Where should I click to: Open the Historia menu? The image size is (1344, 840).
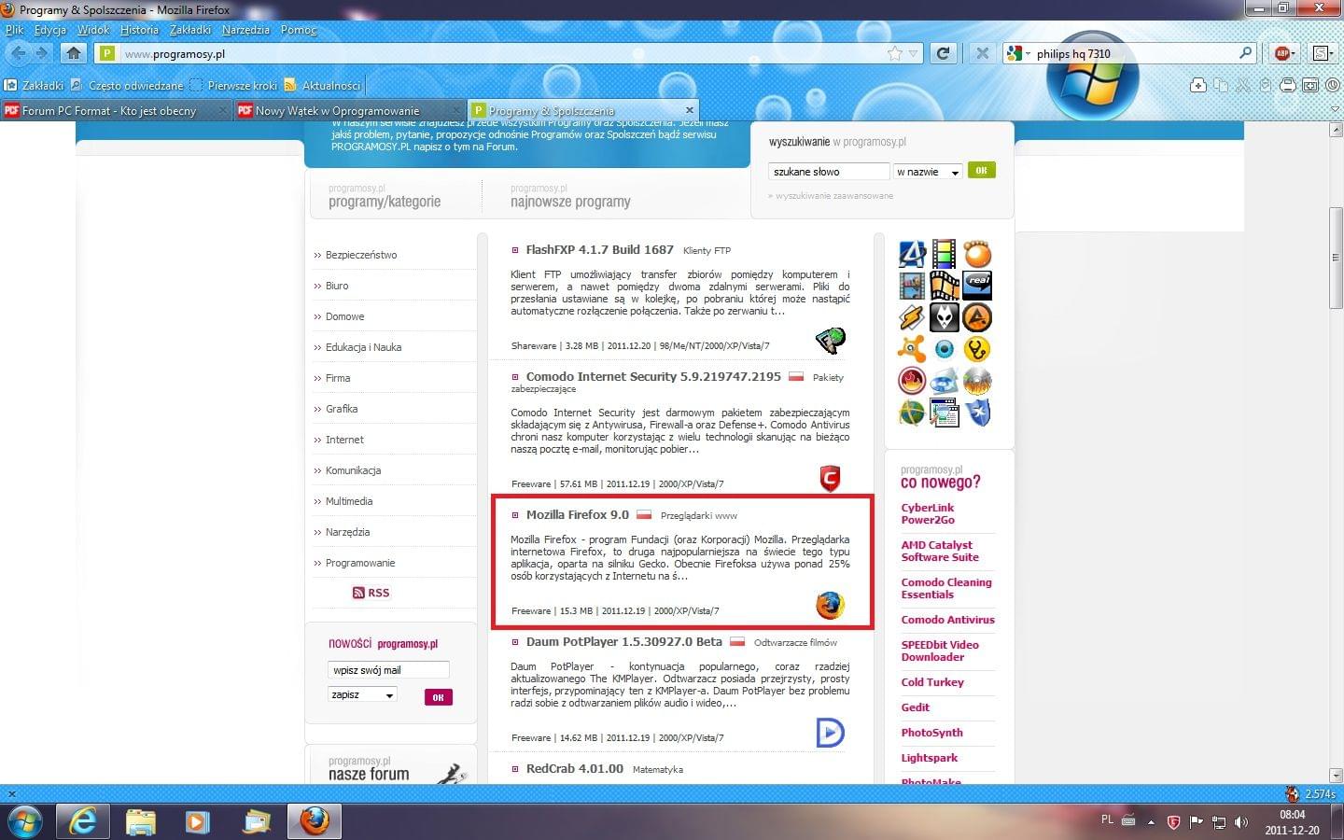coord(139,30)
